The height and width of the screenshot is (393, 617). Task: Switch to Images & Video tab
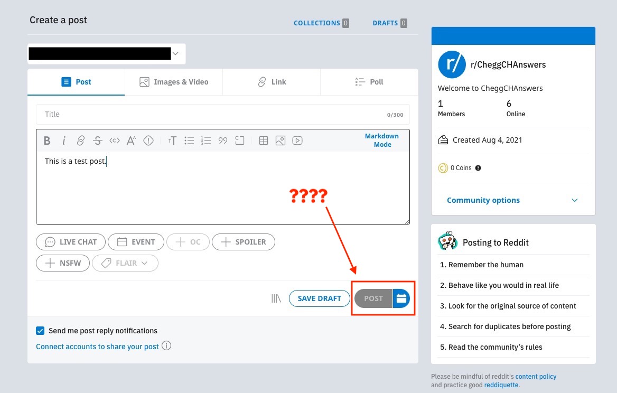tap(173, 82)
